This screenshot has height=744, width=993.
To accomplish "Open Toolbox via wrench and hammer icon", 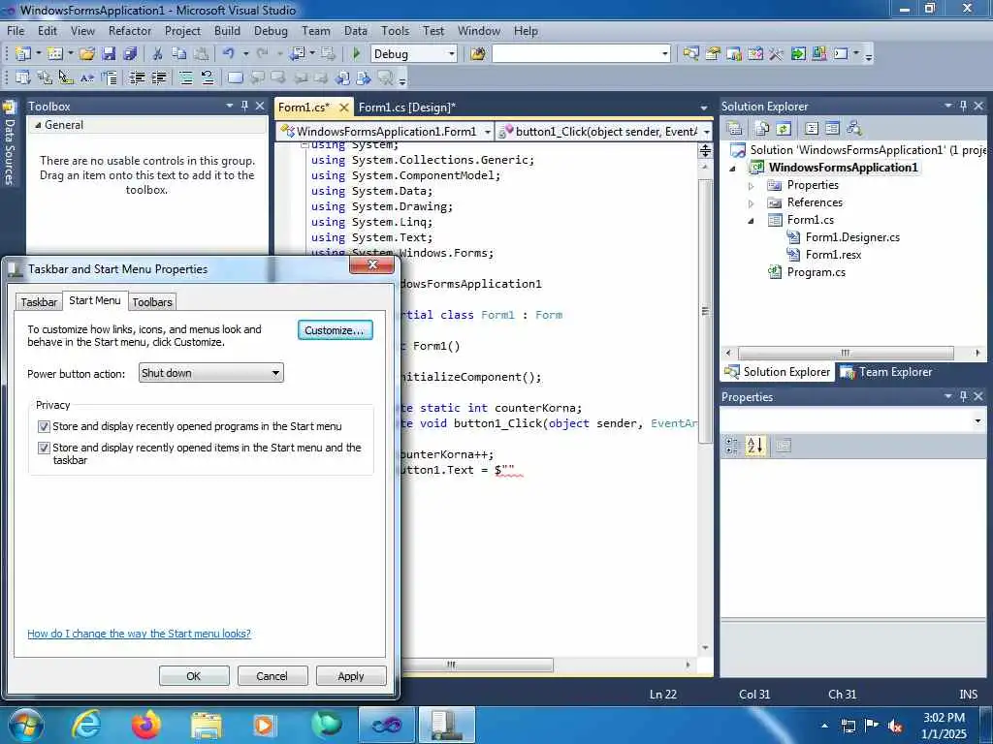I will coord(777,54).
